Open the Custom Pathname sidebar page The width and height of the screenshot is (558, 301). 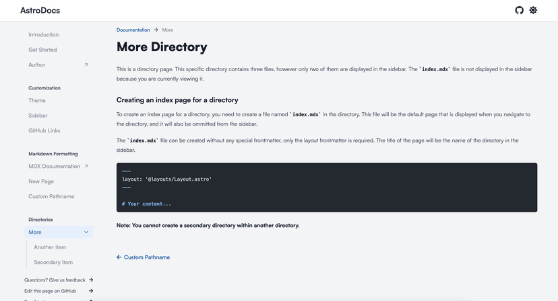tap(51, 197)
